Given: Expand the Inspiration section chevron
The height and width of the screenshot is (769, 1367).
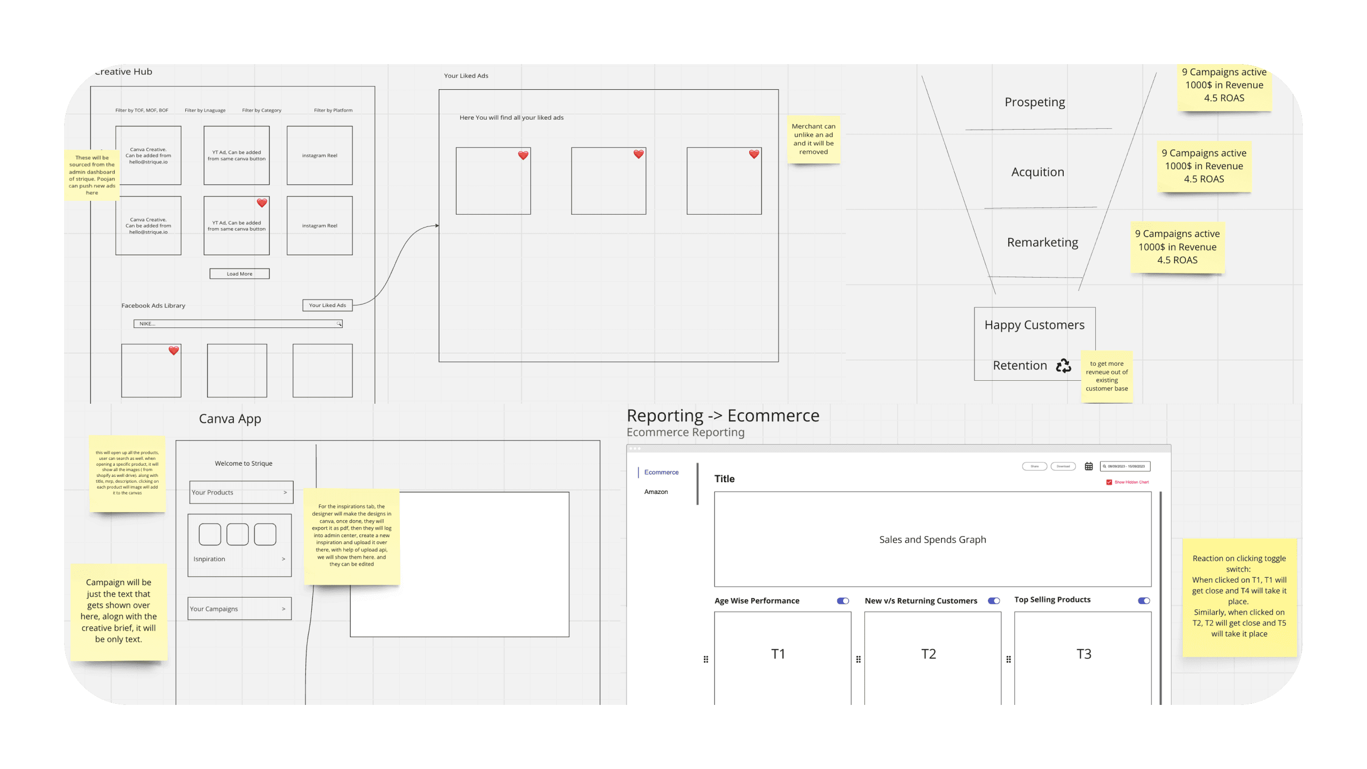Looking at the screenshot, I should (284, 559).
